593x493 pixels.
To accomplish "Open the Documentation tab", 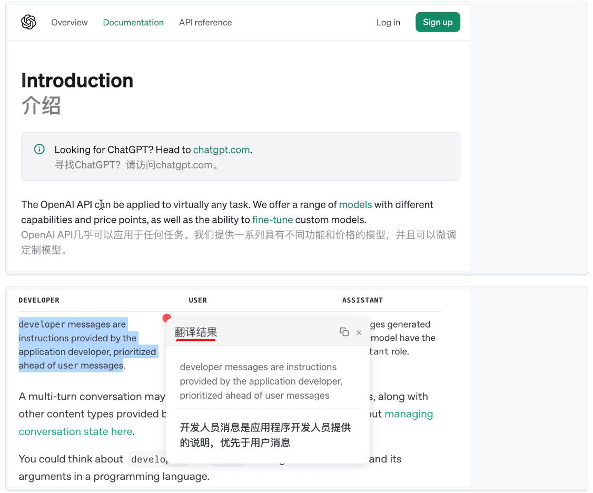I will point(133,22).
